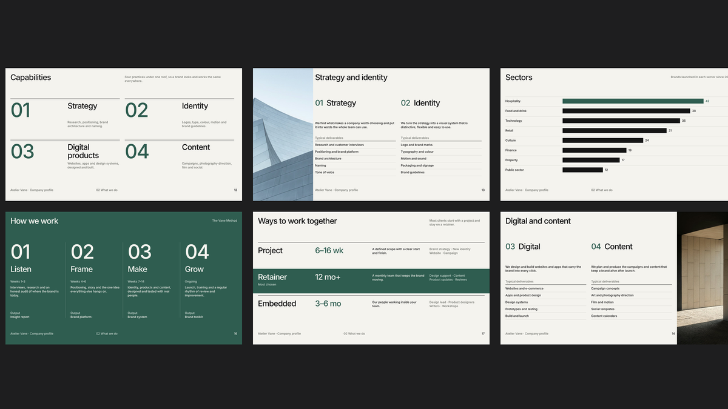This screenshot has height=409, width=728.
Task: Open the Digital and content slide title
Action: point(538,221)
